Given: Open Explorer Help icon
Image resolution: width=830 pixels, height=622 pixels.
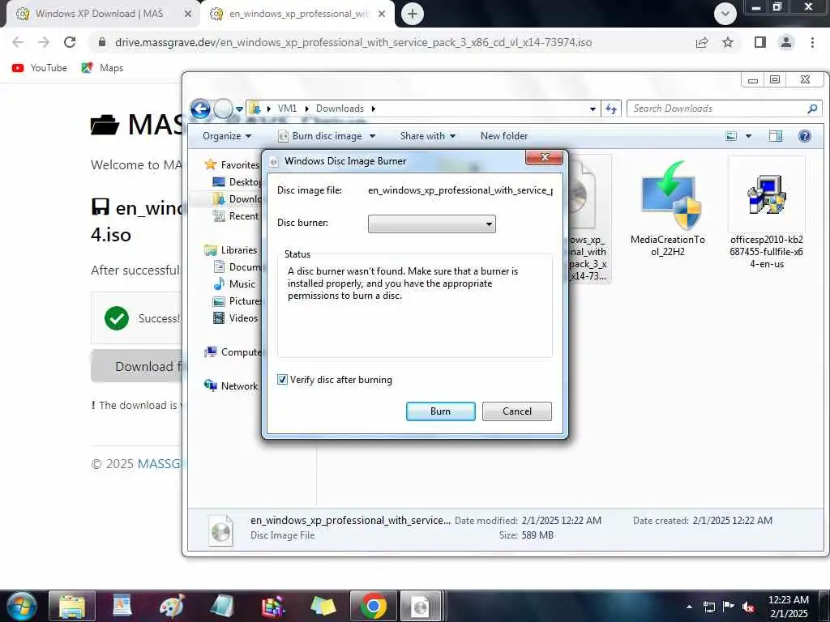Looking at the screenshot, I should coord(805,136).
